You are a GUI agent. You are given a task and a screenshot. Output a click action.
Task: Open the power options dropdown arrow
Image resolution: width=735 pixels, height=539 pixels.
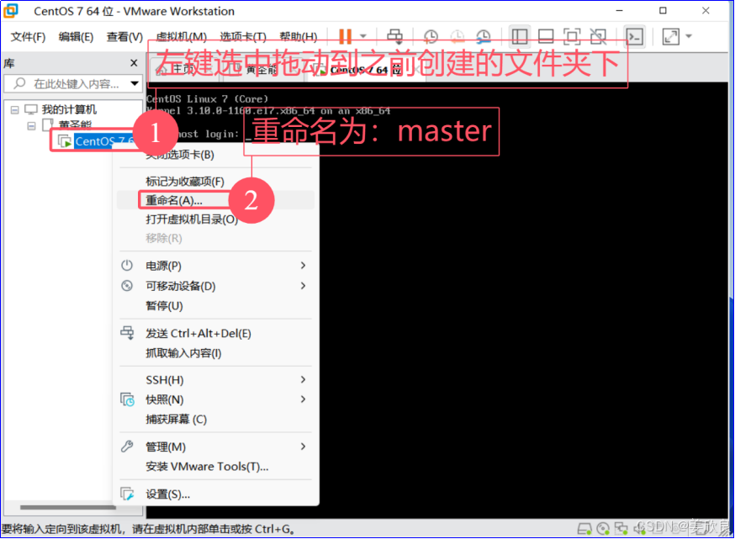[362, 36]
